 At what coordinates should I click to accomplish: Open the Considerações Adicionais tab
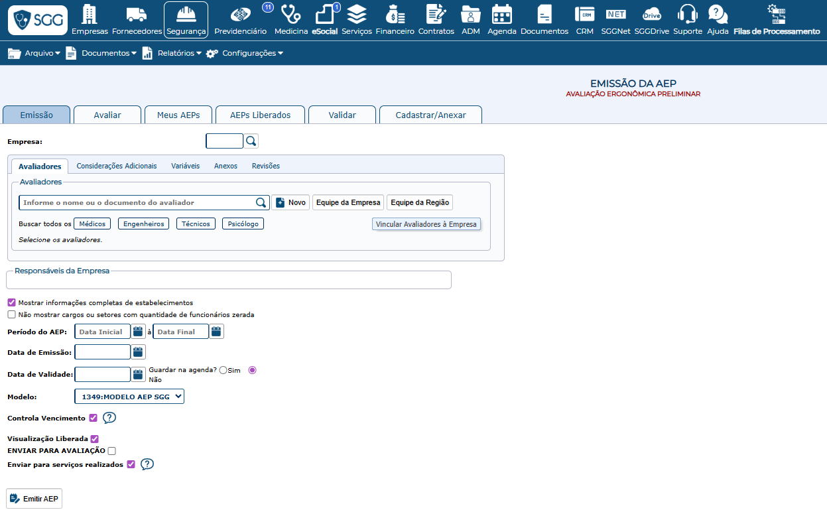click(x=117, y=166)
